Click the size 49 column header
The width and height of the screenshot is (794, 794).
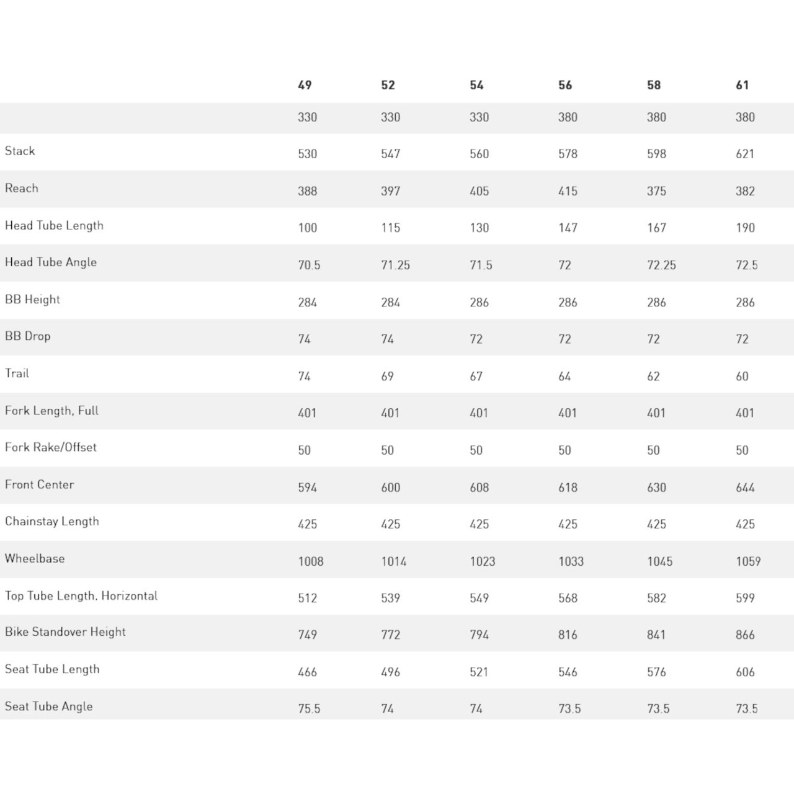[x=305, y=85]
